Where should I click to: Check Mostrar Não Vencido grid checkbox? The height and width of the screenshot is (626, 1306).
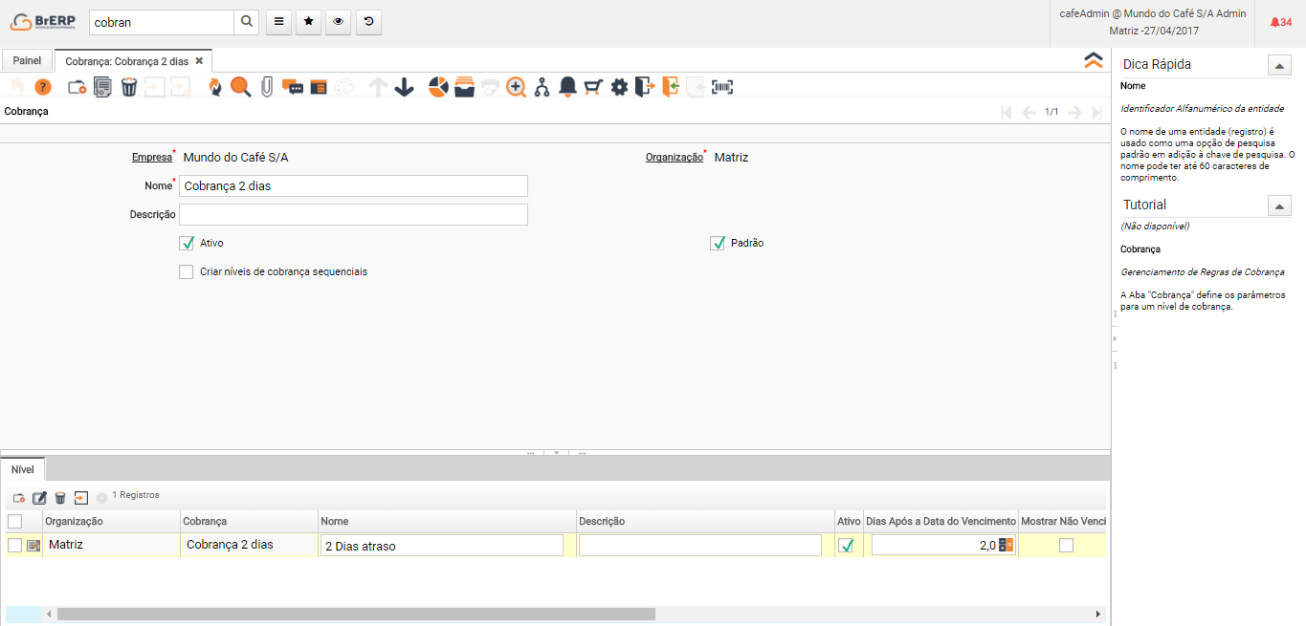pyautogui.click(x=1066, y=545)
